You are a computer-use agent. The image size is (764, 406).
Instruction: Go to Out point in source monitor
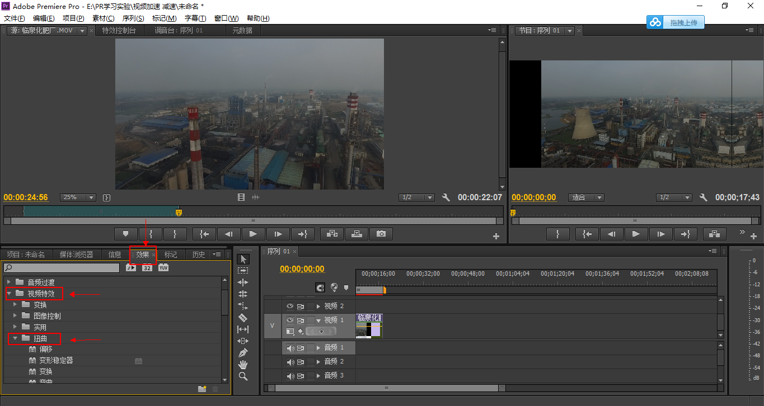coord(302,234)
